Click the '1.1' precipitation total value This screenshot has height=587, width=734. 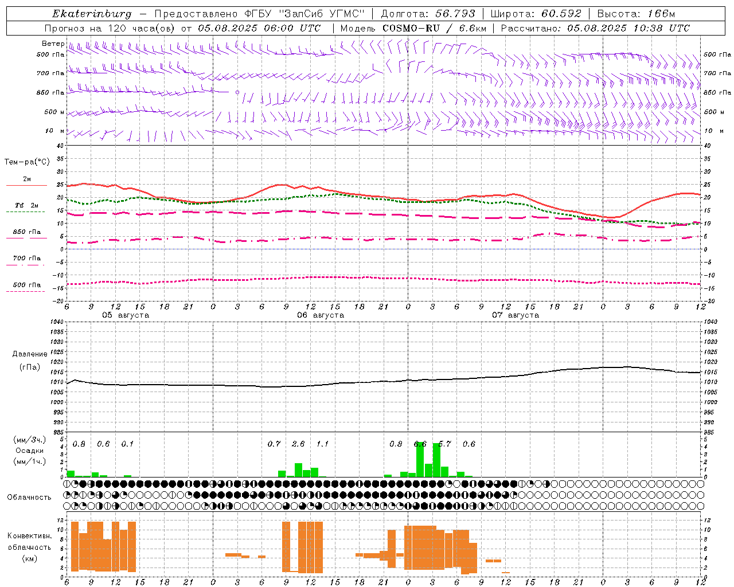coord(322,444)
